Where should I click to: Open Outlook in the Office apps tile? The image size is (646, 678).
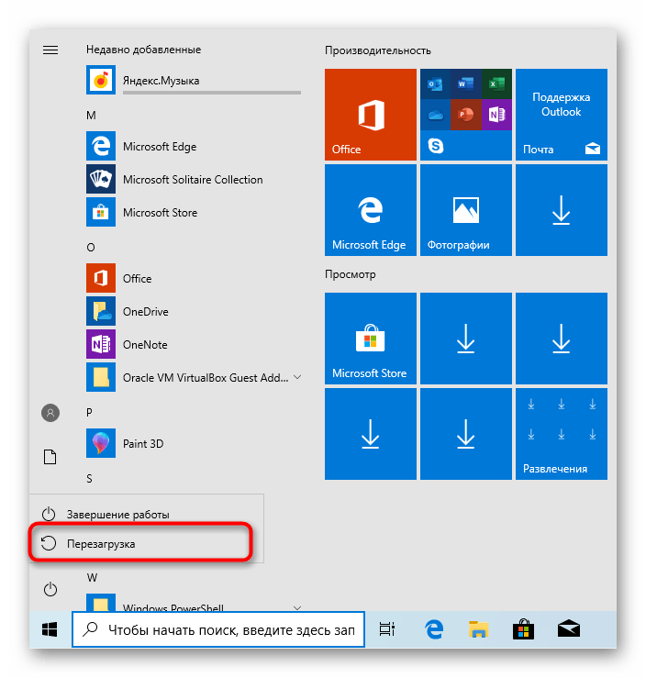point(435,83)
